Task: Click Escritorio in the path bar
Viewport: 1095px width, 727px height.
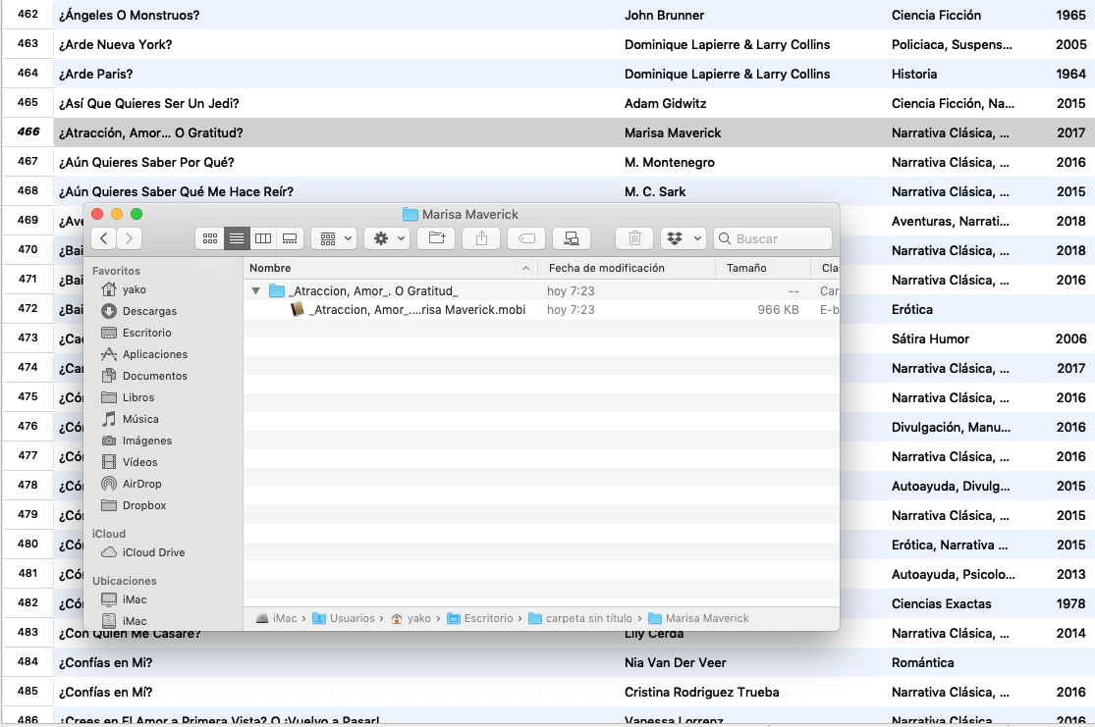Action: (x=480, y=619)
